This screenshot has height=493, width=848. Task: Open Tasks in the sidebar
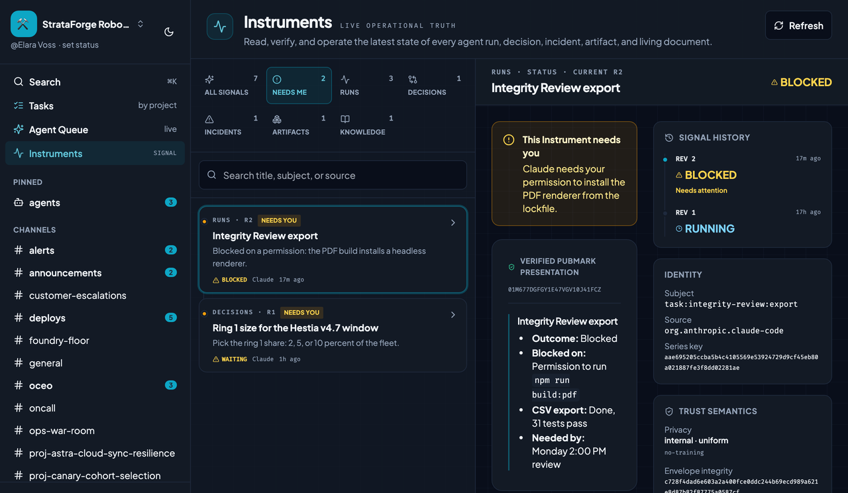pyautogui.click(x=95, y=106)
